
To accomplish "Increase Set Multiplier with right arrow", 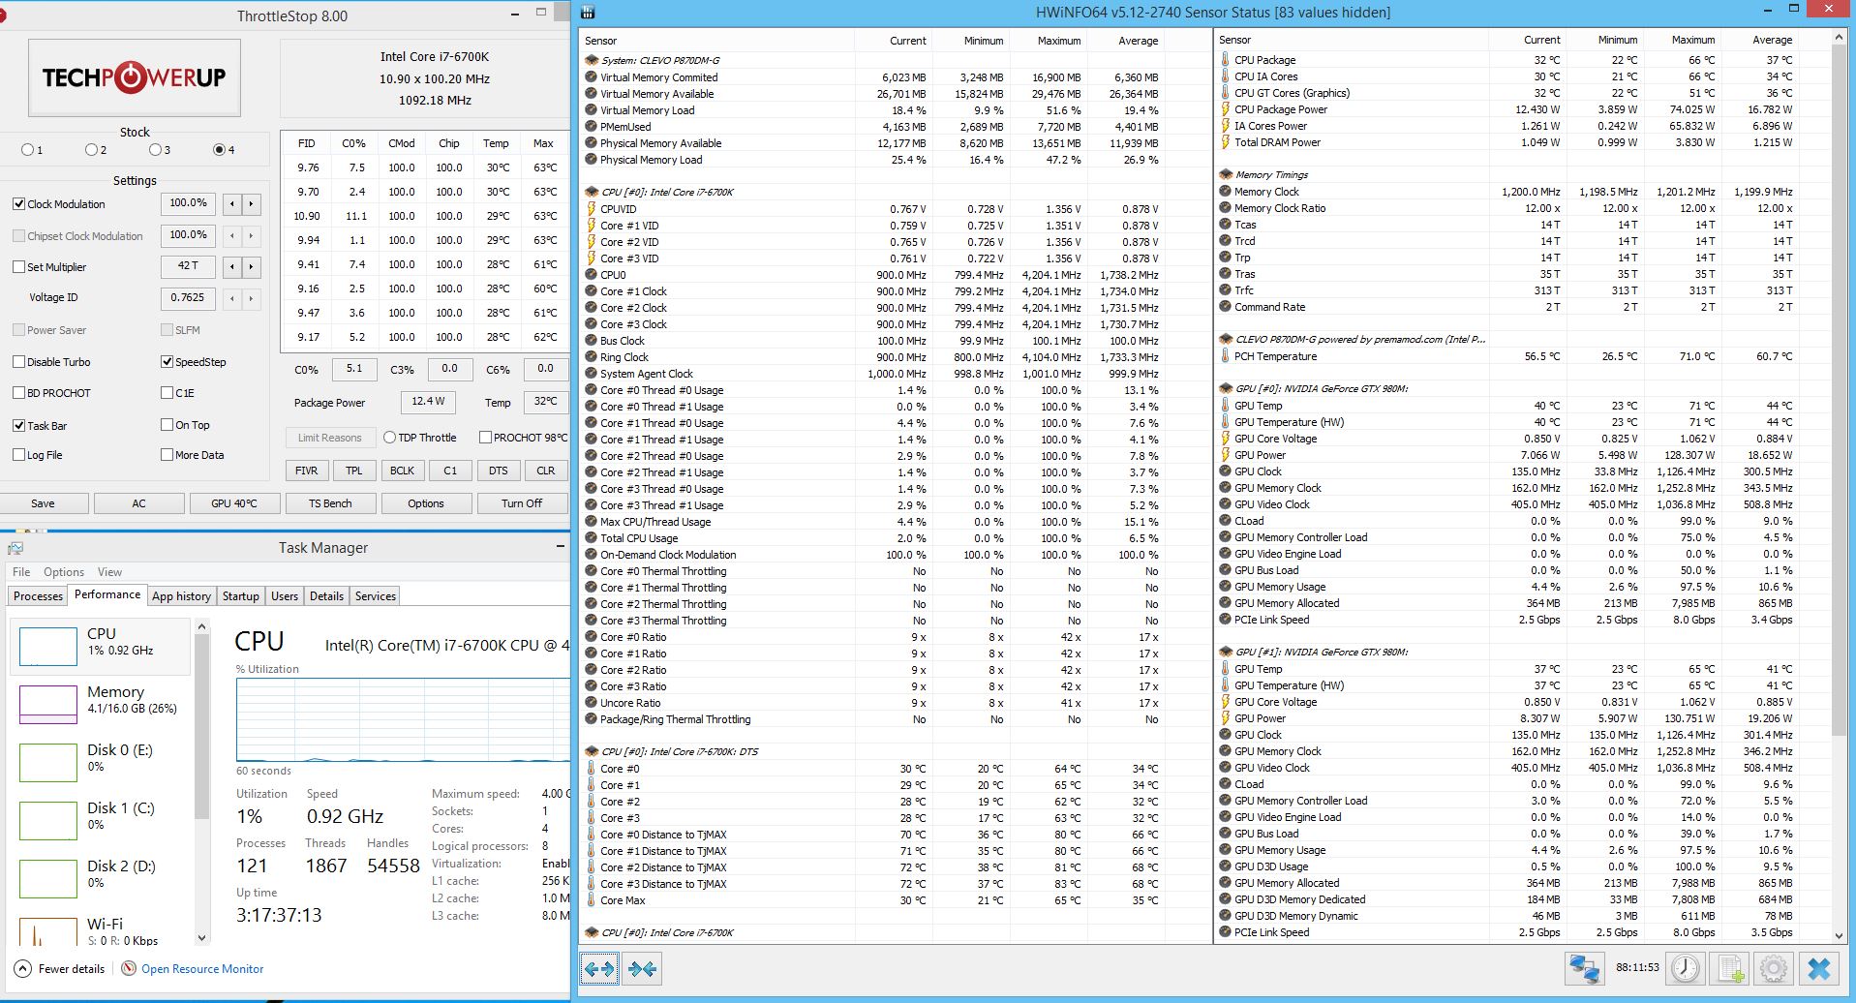I will pos(252,266).
